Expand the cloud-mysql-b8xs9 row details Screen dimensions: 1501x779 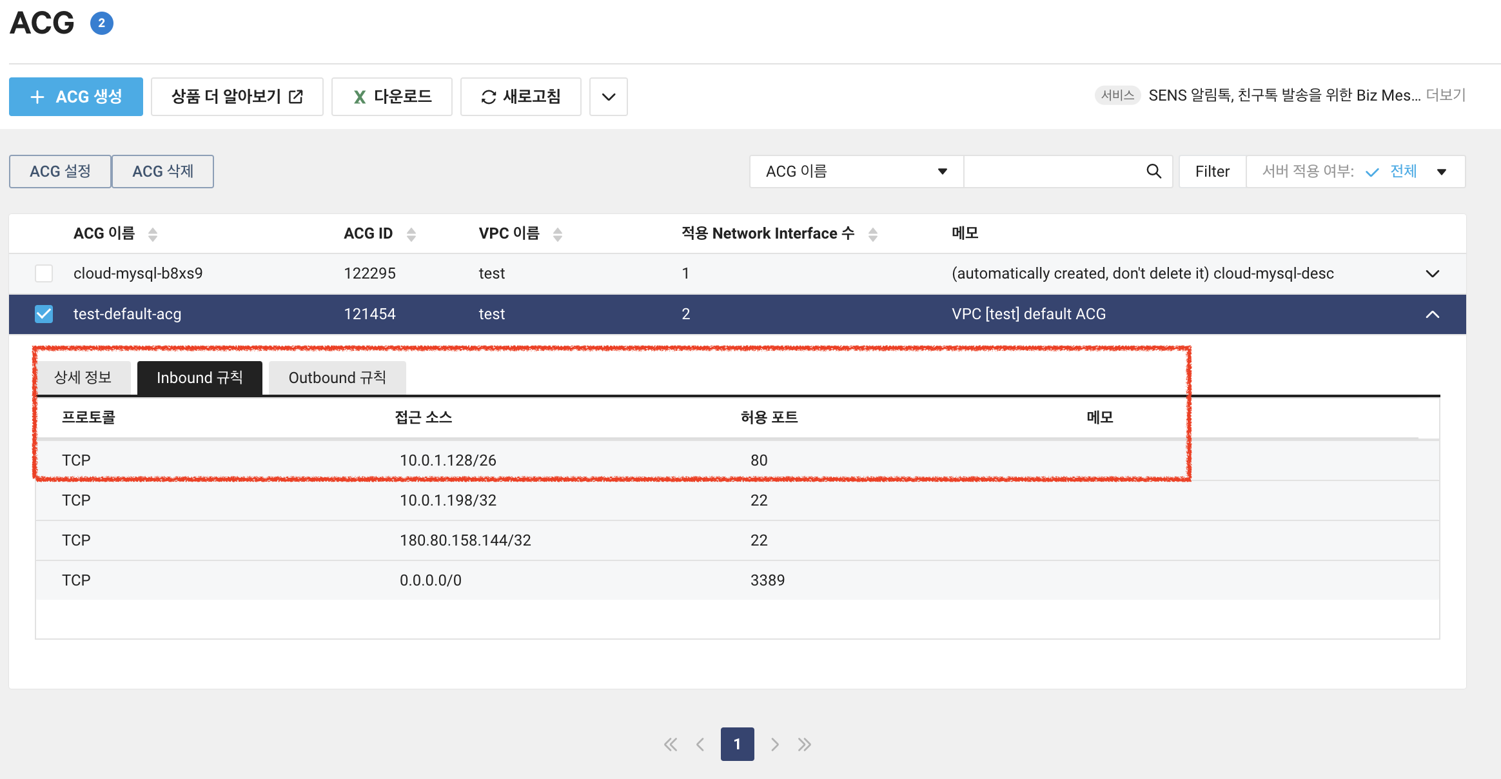click(x=1432, y=273)
